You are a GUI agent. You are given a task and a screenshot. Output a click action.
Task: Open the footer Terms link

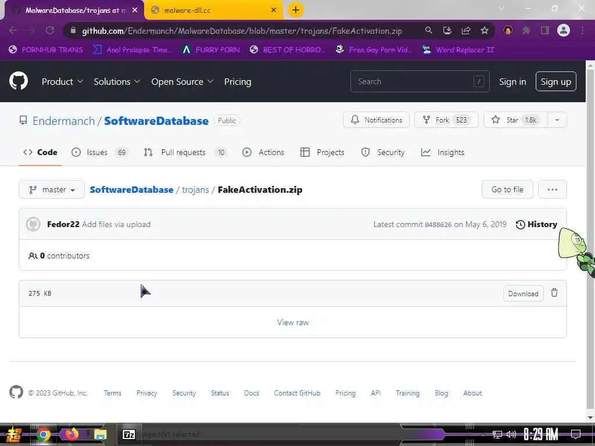click(x=113, y=393)
